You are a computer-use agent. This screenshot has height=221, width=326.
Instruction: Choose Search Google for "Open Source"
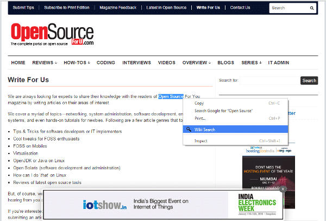[x=223, y=110]
